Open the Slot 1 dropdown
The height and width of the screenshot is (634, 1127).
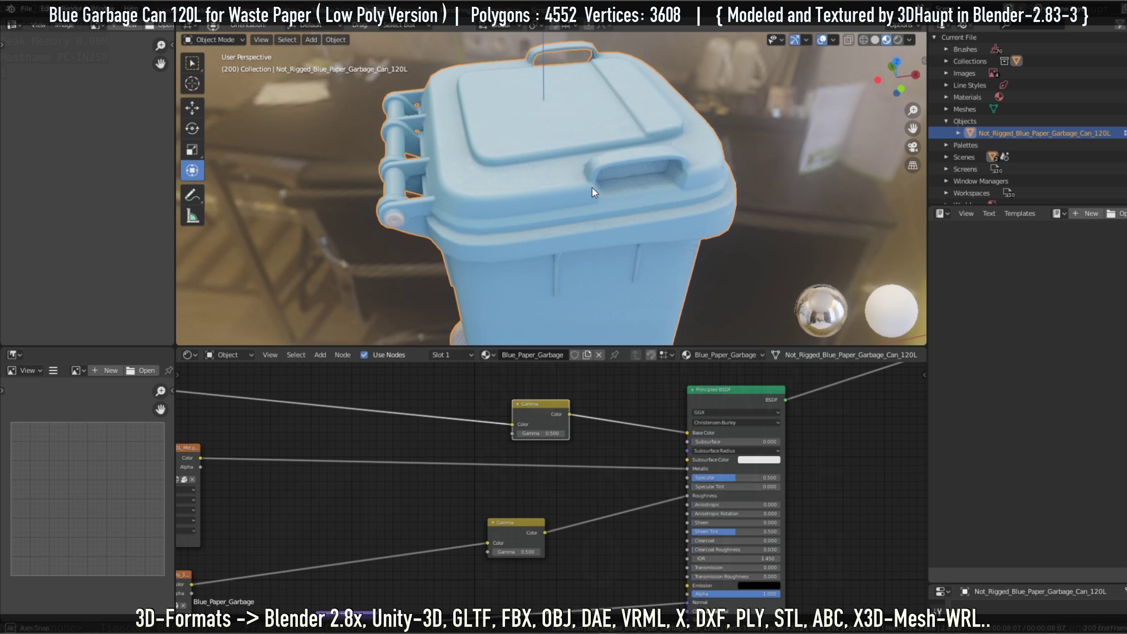click(452, 355)
